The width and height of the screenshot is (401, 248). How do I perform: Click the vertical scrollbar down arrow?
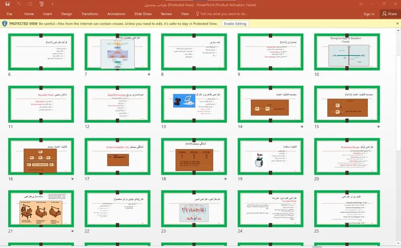click(x=398, y=243)
